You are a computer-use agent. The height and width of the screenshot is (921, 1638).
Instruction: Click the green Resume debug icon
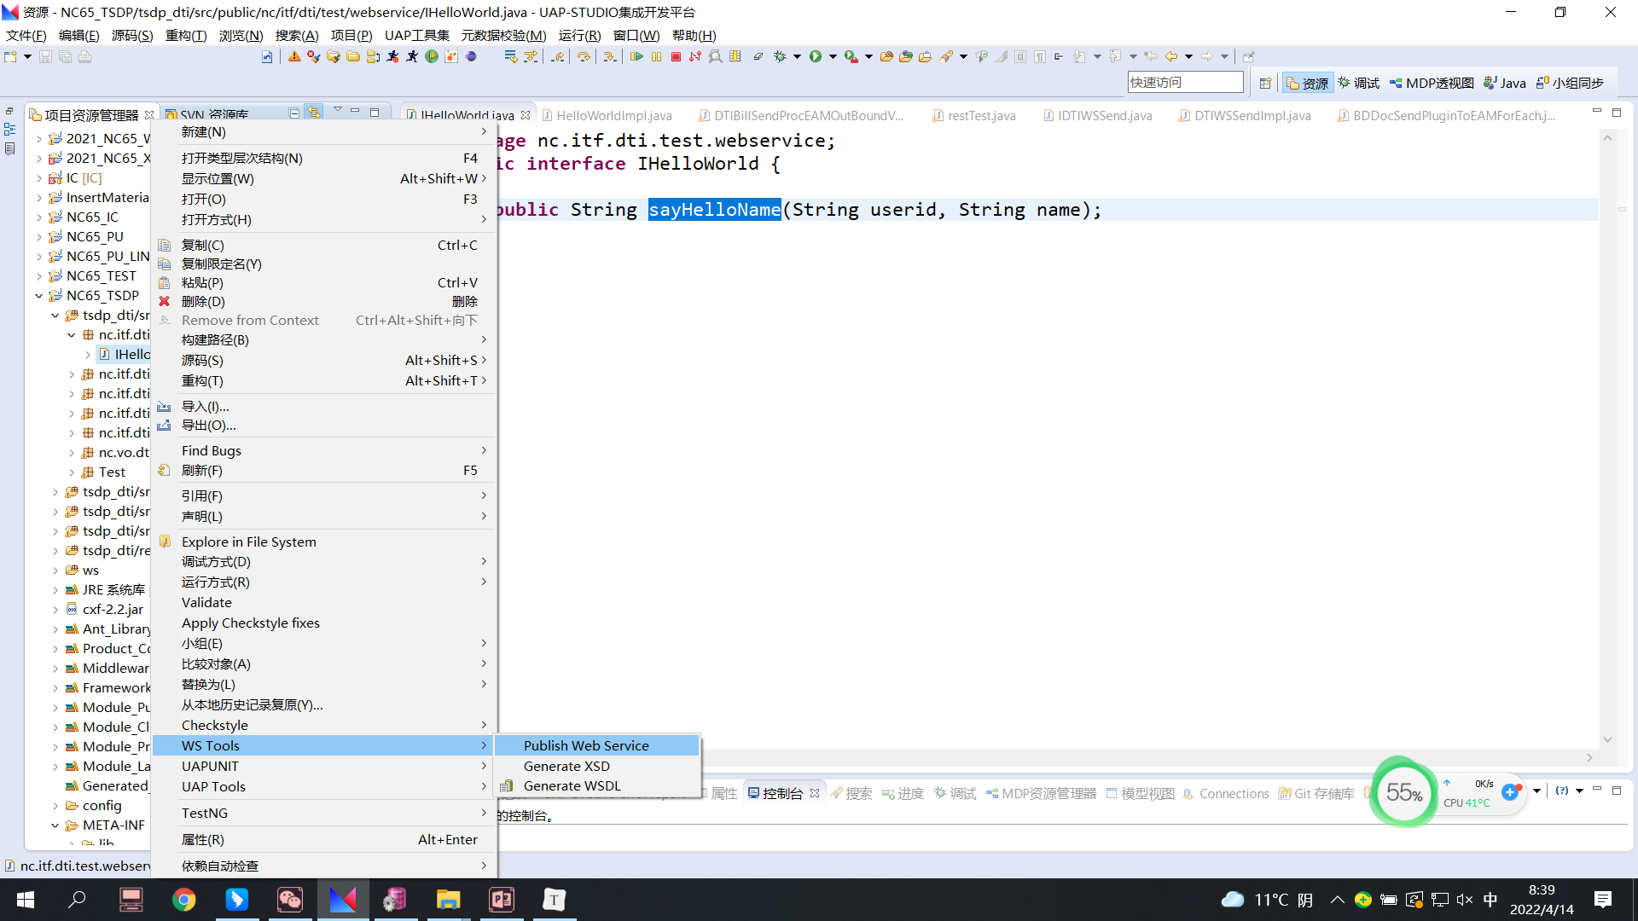coord(636,57)
